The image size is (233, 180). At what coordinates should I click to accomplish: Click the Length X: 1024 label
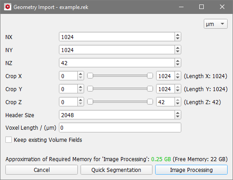coord(206,76)
